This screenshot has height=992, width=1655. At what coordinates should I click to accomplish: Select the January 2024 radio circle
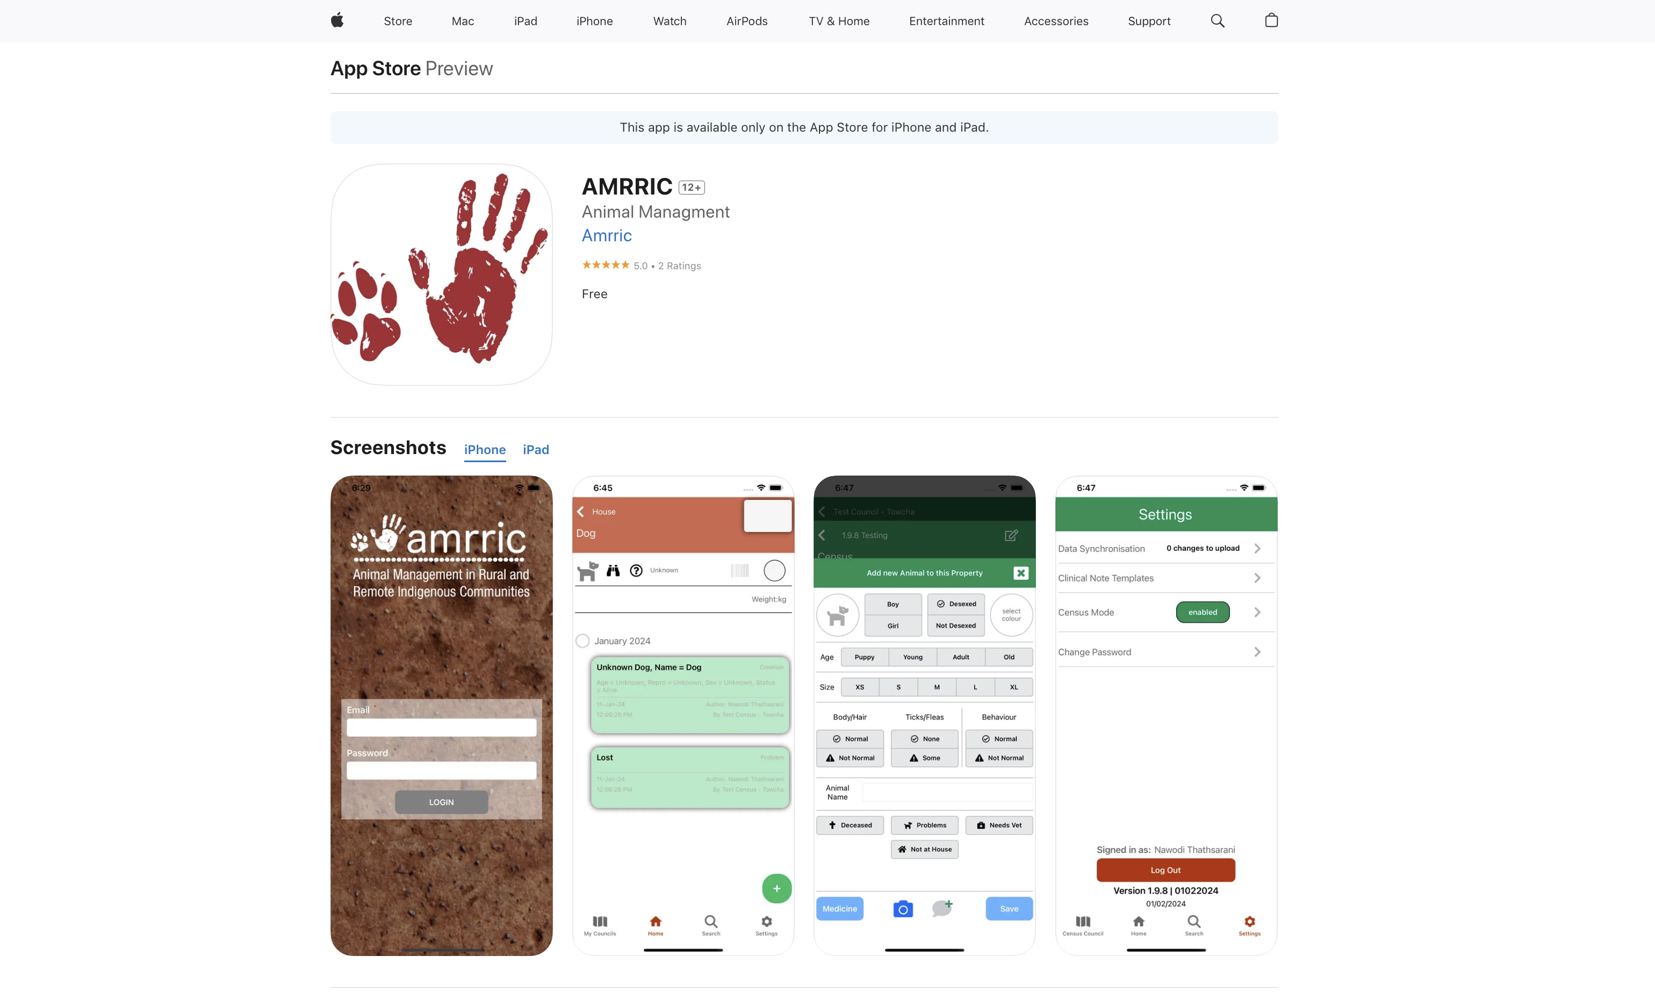point(582,641)
